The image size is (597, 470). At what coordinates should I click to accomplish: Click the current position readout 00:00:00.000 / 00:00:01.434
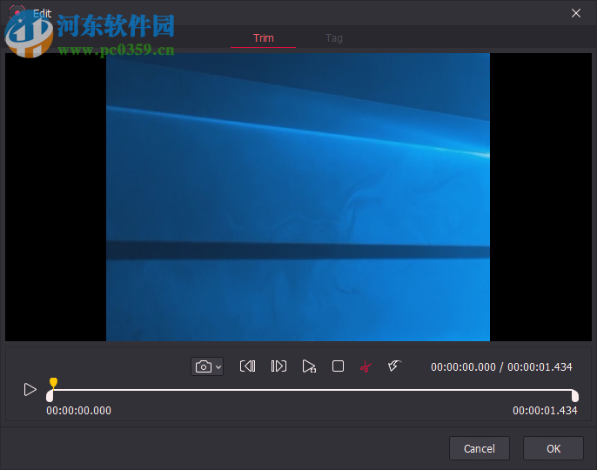[x=501, y=366]
